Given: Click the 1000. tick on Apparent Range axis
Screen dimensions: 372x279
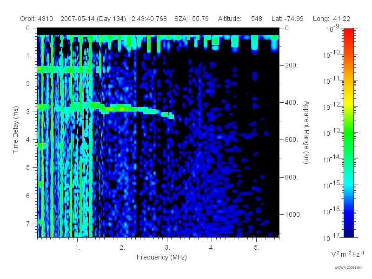Looking at the screenshot, I should (x=293, y=214).
